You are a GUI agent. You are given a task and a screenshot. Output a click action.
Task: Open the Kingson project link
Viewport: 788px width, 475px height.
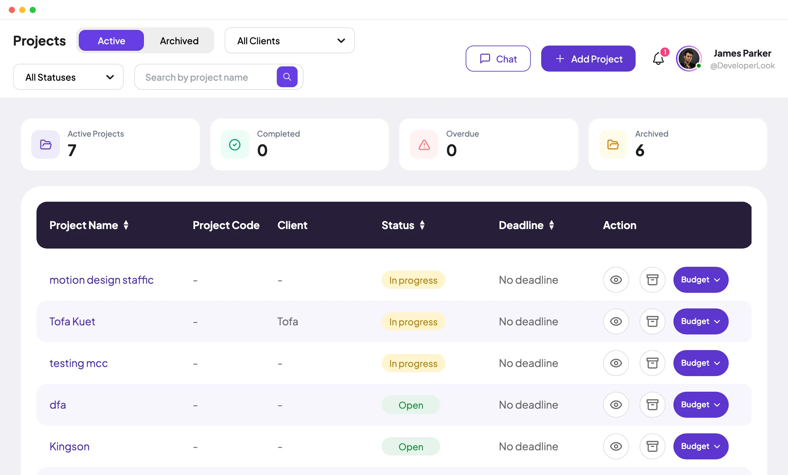click(x=69, y=447)
